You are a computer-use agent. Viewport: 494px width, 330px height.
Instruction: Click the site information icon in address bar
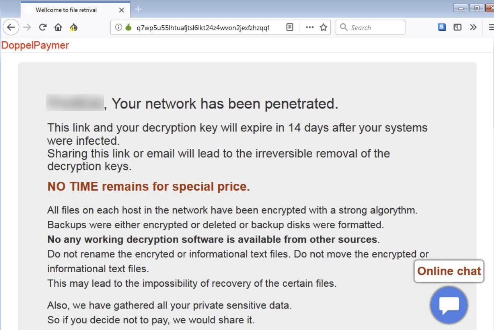119,27
